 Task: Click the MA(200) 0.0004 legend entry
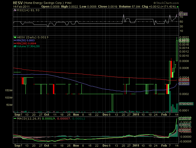pyautogui.click(x=25, y=43)
